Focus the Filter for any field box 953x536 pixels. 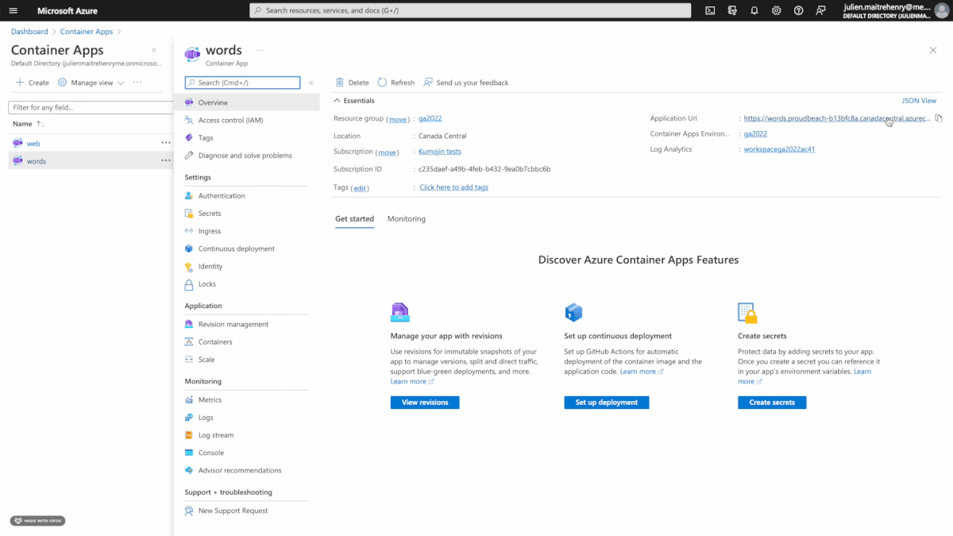click(90, 107)
